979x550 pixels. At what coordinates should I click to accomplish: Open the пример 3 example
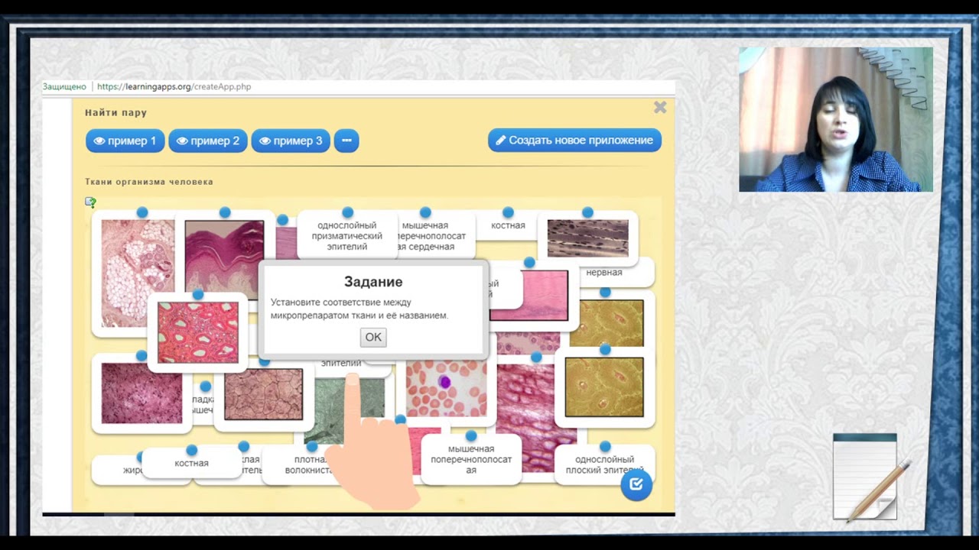291,141
